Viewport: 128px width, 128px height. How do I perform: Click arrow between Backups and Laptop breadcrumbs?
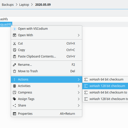click(17, 5)
